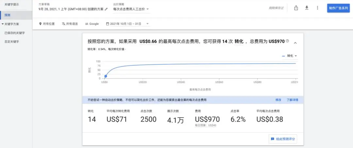Click the Google network filter
This screenshot has width=353, height=148.
(92, 24)
